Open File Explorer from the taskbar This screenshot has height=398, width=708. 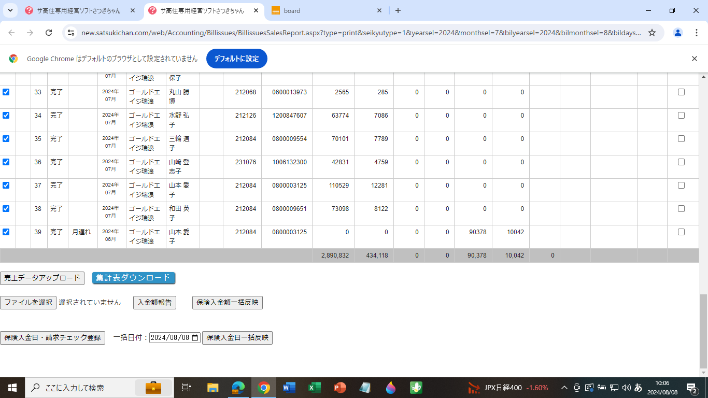pos(213,388)
